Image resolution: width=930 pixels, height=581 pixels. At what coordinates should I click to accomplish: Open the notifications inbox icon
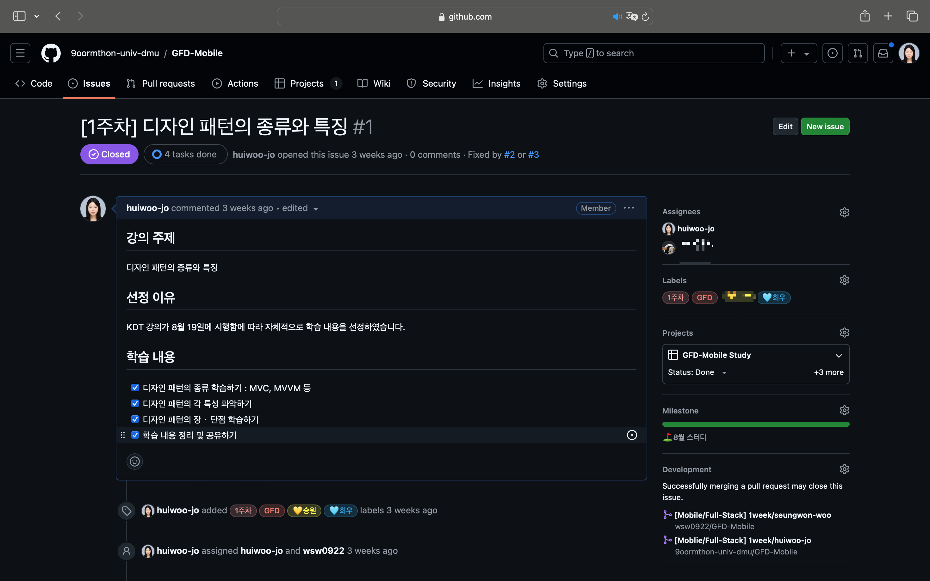[x=883, y=53]
